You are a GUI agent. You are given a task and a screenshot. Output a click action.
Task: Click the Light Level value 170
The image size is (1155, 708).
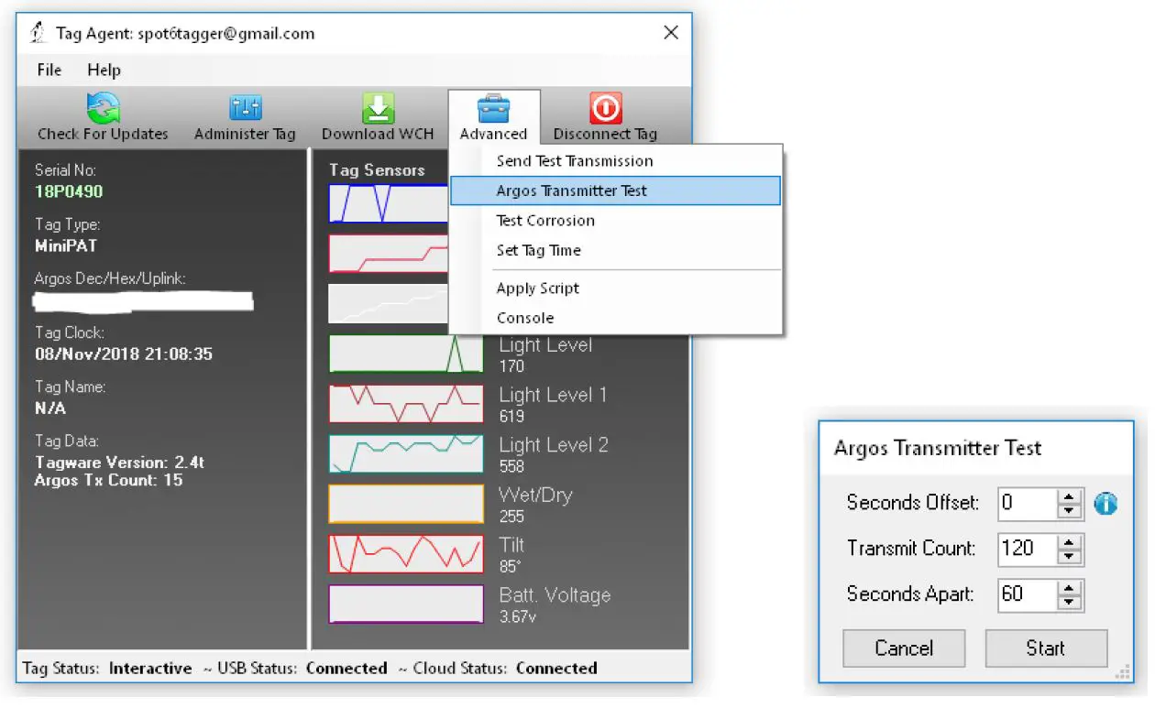511,366
